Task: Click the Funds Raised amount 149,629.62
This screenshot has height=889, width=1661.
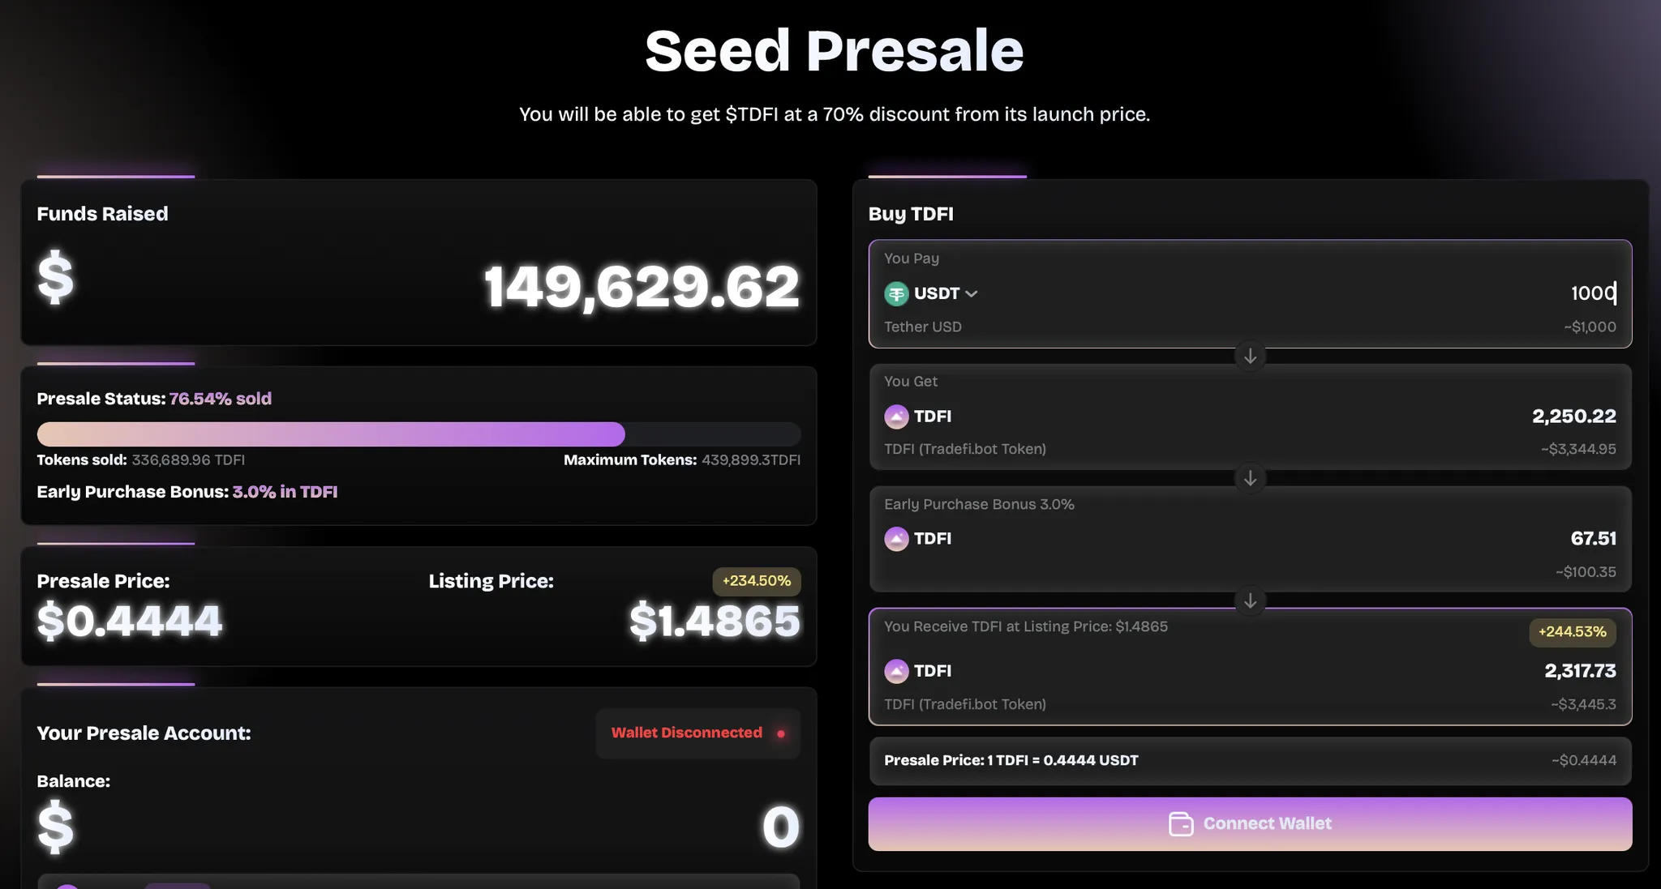Action: 642,287
